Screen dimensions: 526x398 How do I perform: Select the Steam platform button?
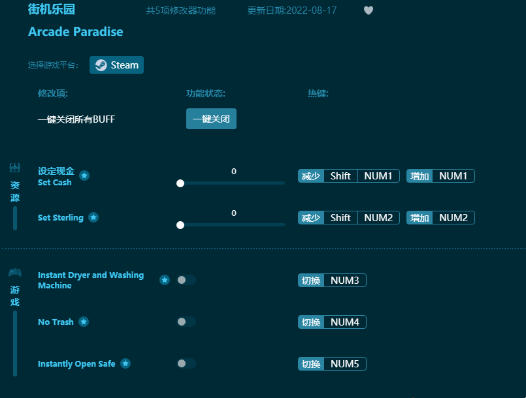click(116, 65)
